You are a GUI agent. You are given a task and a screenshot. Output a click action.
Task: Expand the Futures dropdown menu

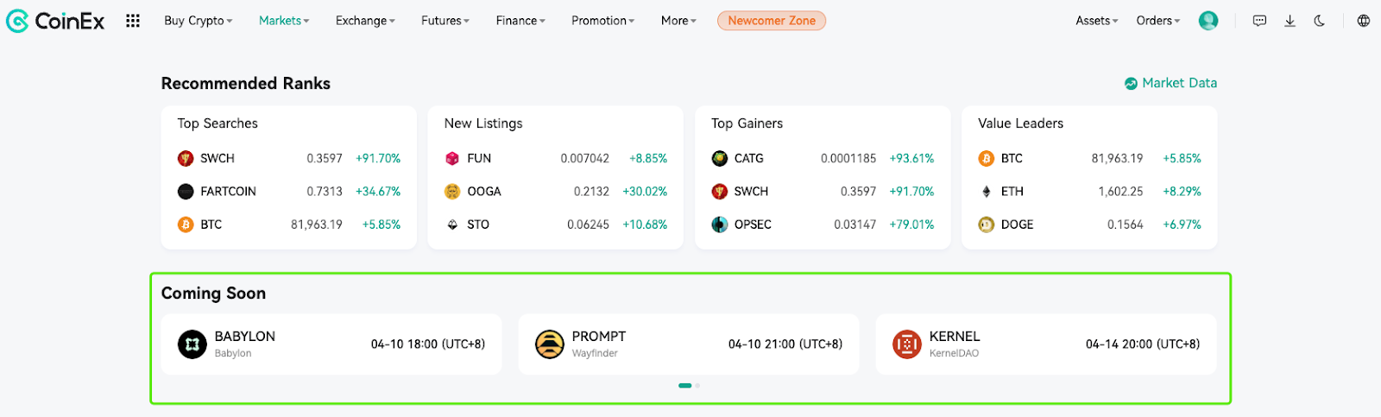click(x=445, y=21)
